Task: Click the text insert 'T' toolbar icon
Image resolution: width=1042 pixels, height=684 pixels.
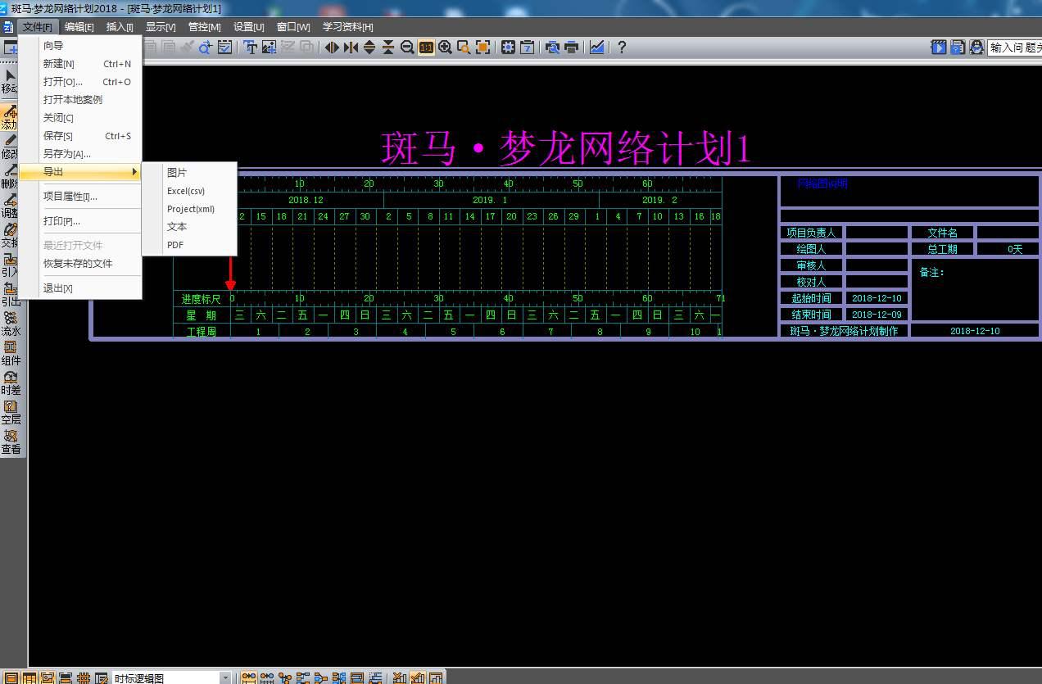Action: click(251, 48)
